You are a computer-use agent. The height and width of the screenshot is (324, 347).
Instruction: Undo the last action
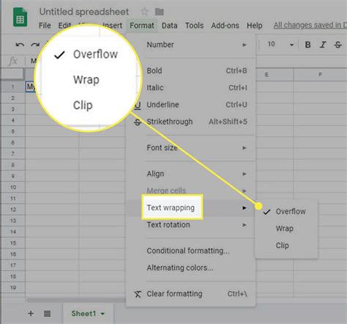[20, 45]
